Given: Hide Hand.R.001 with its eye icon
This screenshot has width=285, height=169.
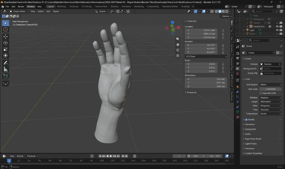Looking at the screenshot, I should (x=277, y=26).
